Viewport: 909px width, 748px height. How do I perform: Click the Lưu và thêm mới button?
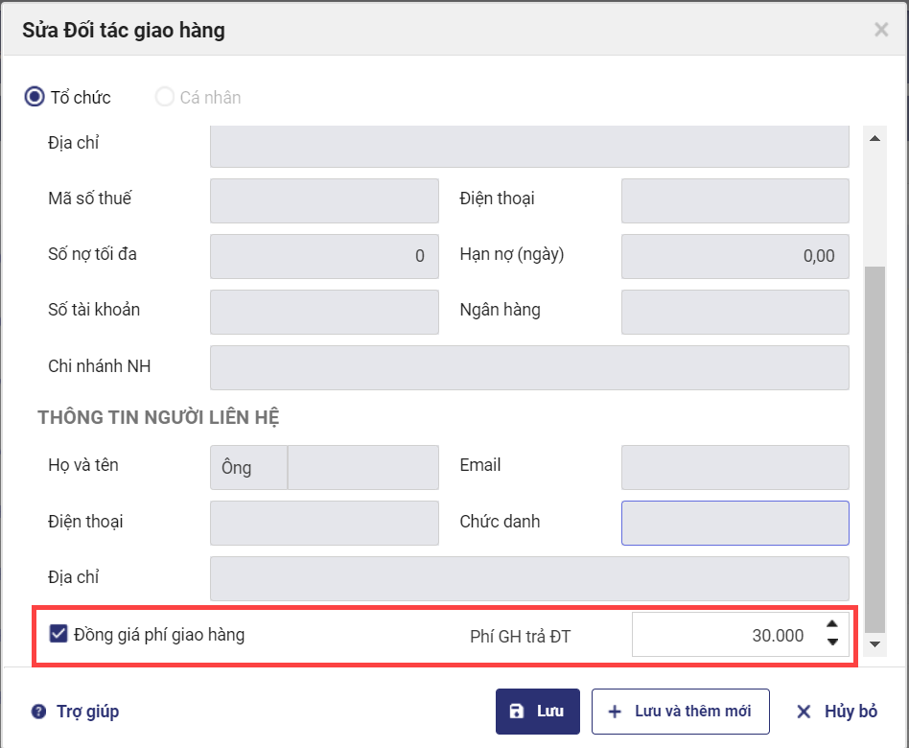[680, 712]
